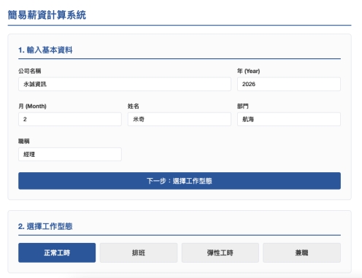Click the 月 (Month) label
This screenshot has height=278, width=362.
tap(32, 106)
